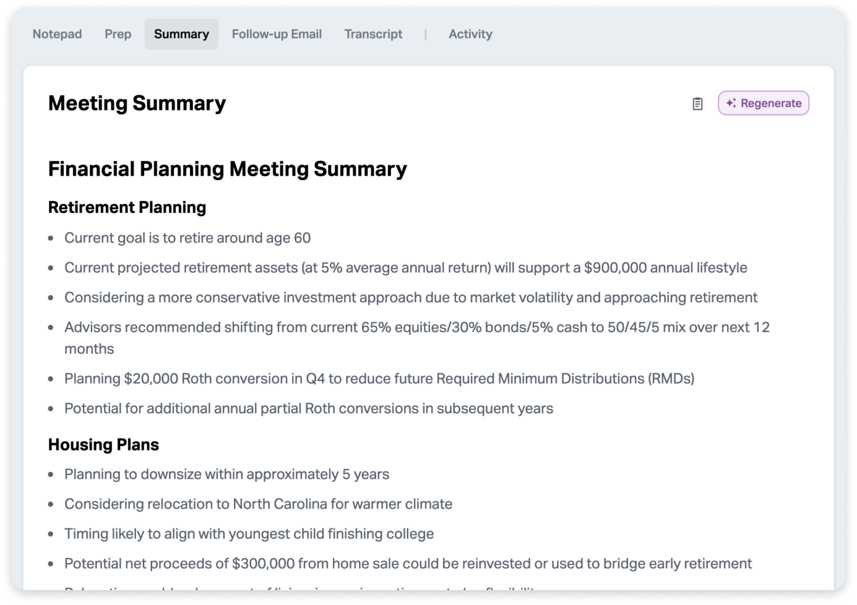Click the bullet "Current goal is to retire around age 60"
Image resolution: width=857 pixels, height=605 pixels.
click(187, 238)
